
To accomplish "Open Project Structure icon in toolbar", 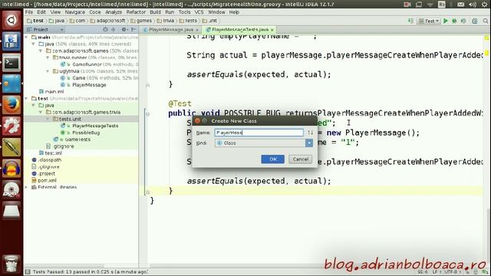I will point(475,21).
